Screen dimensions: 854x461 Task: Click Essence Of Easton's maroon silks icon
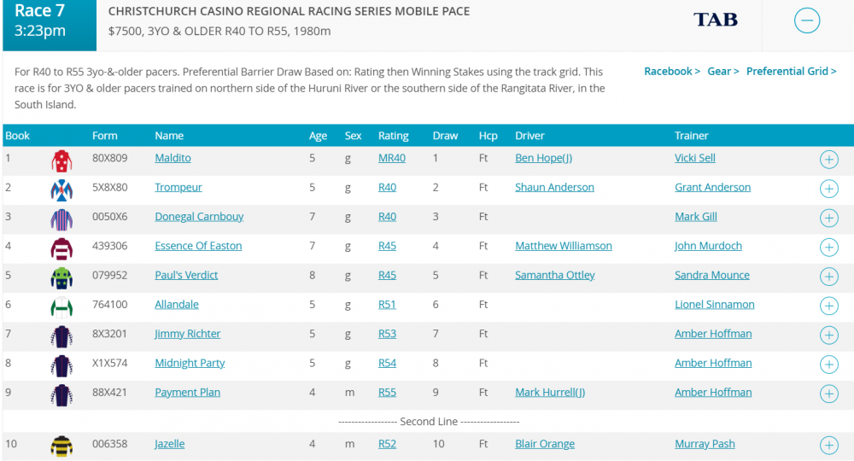[x=61, y=247]
